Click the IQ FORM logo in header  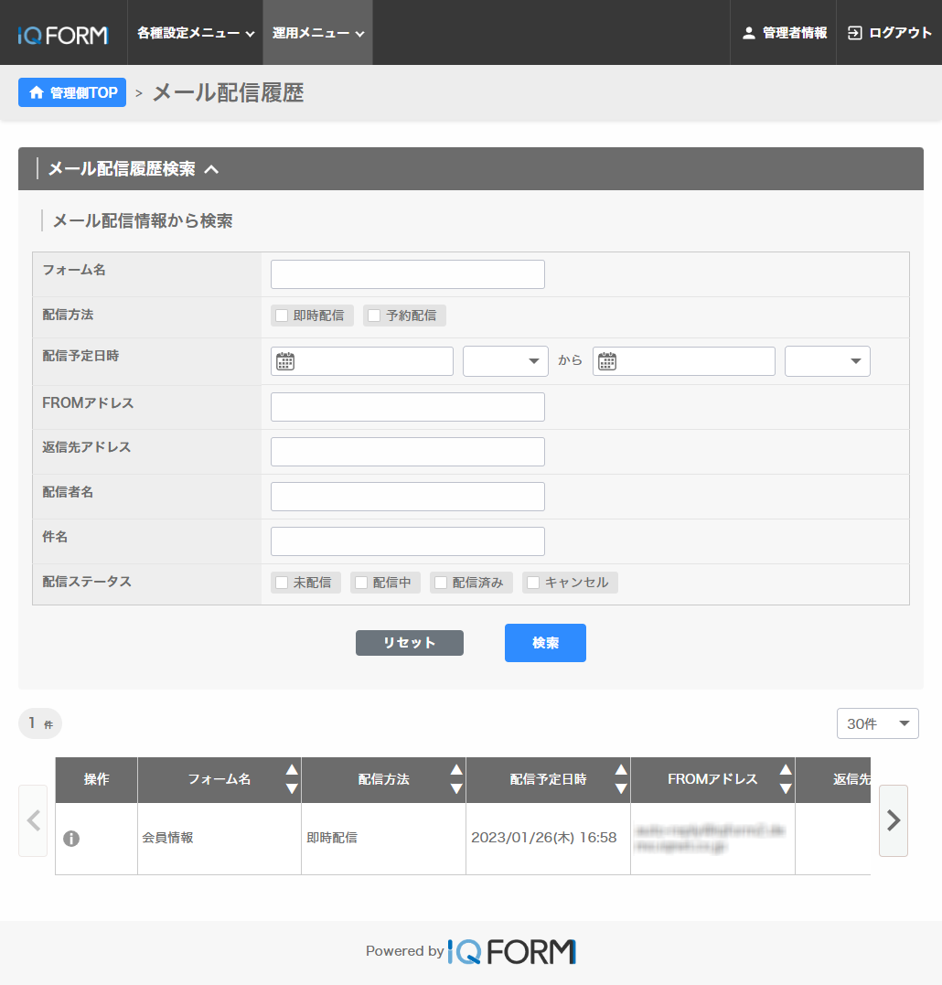click(x=63, y=35)
